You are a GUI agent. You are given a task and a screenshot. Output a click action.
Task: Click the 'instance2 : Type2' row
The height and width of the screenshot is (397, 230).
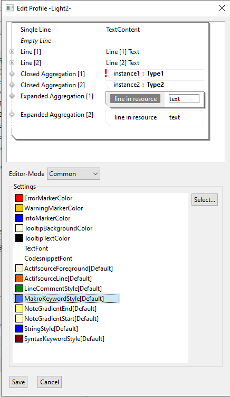pos(155,85)
